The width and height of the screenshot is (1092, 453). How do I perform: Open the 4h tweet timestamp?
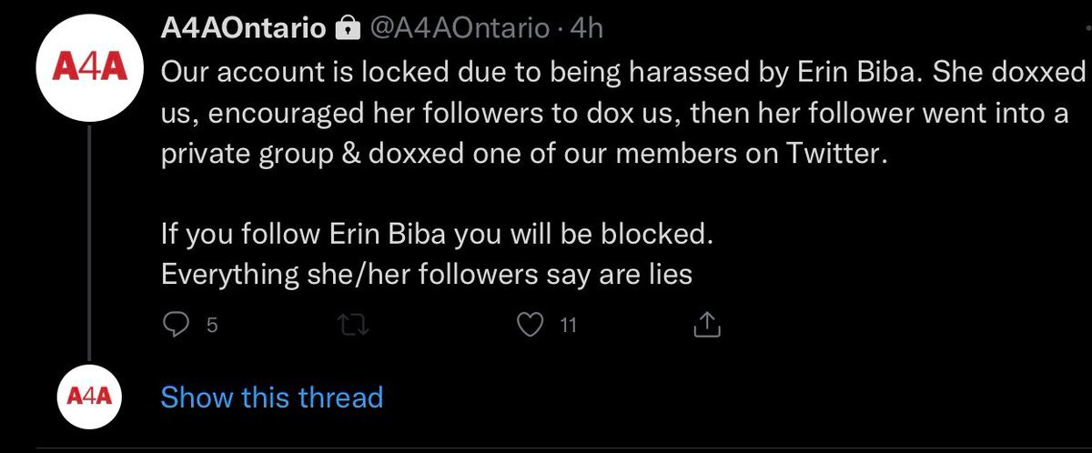585,29
